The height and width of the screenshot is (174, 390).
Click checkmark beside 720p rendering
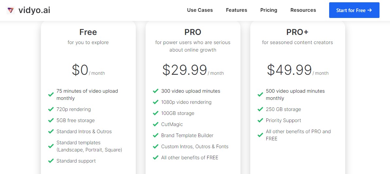coord(51,109)
